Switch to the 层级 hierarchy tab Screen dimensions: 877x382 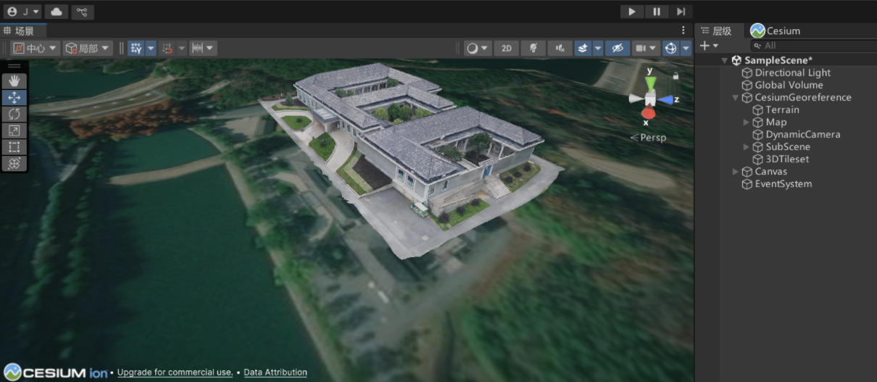[x=718, y=30]
